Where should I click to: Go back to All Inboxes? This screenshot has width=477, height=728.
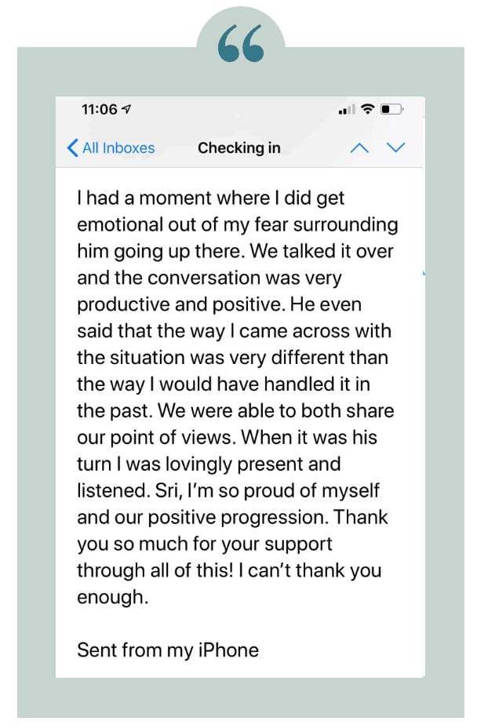click(x=118, y=147)
